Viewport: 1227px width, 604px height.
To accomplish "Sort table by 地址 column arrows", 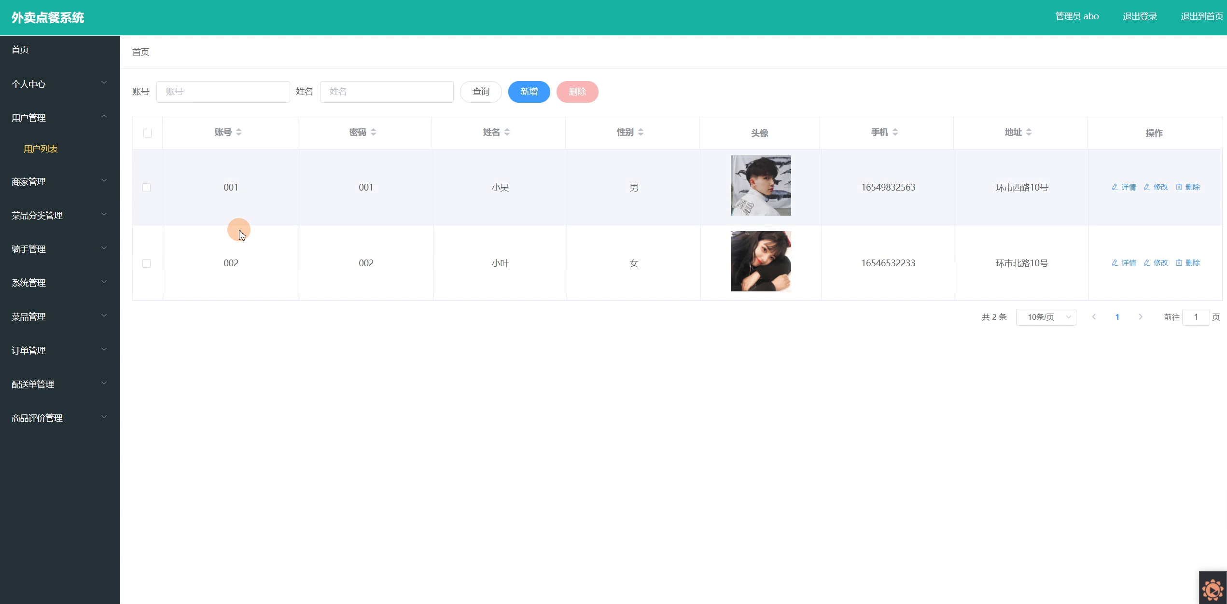I will (1029, 132).
